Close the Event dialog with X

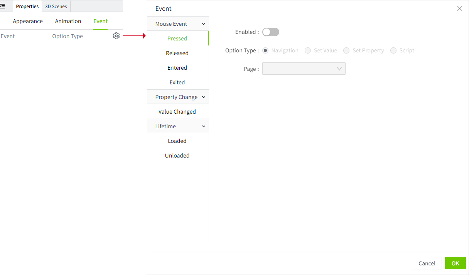click(x=459, y=8)
